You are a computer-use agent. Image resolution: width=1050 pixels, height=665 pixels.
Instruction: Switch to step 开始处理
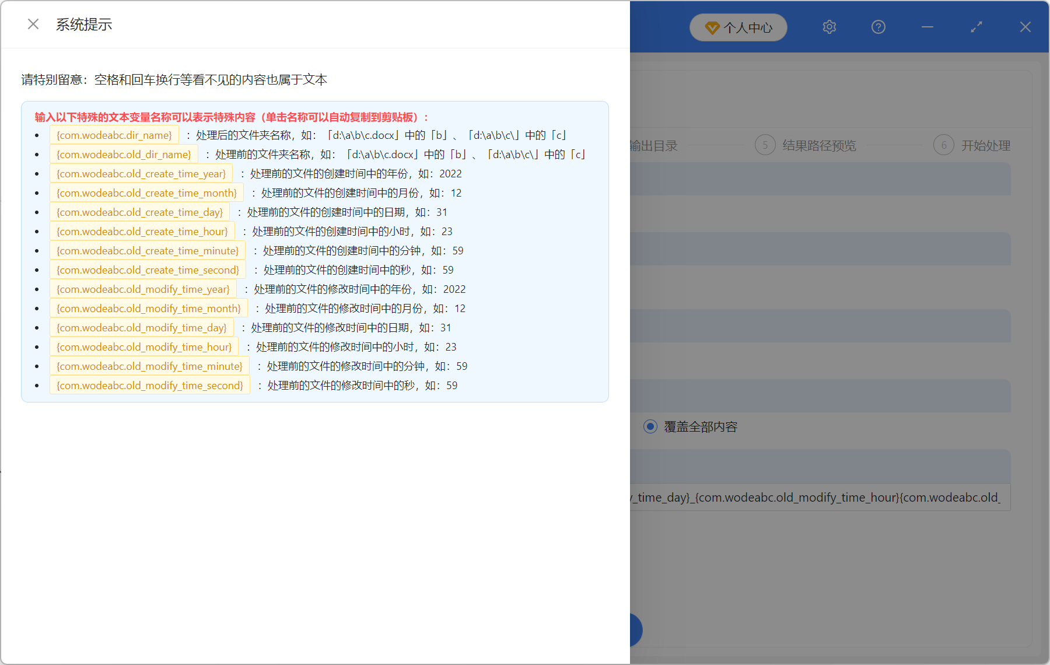(x=986, y=145)
